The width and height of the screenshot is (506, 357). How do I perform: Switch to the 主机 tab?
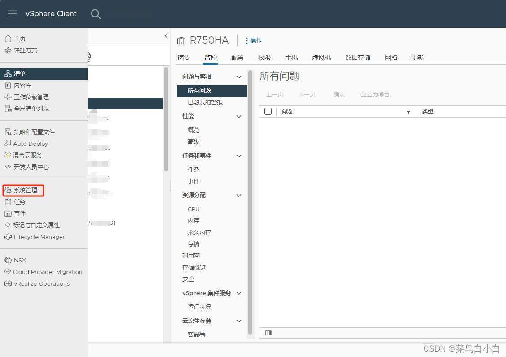click(291, 57)
